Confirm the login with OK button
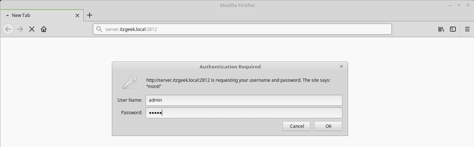 [328, 126]
